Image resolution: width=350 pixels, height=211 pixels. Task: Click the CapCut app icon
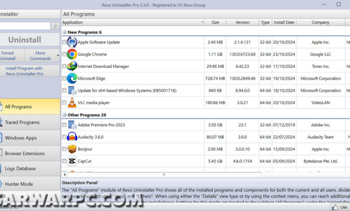point(72,161)
